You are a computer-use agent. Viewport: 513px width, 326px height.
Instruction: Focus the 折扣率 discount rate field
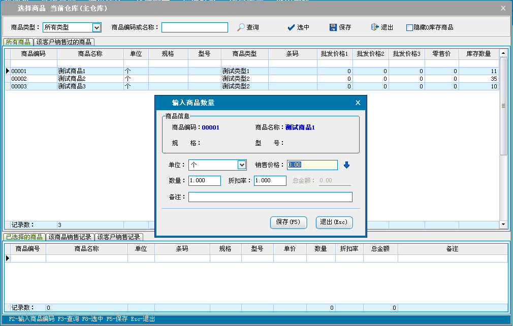point(270,181)
